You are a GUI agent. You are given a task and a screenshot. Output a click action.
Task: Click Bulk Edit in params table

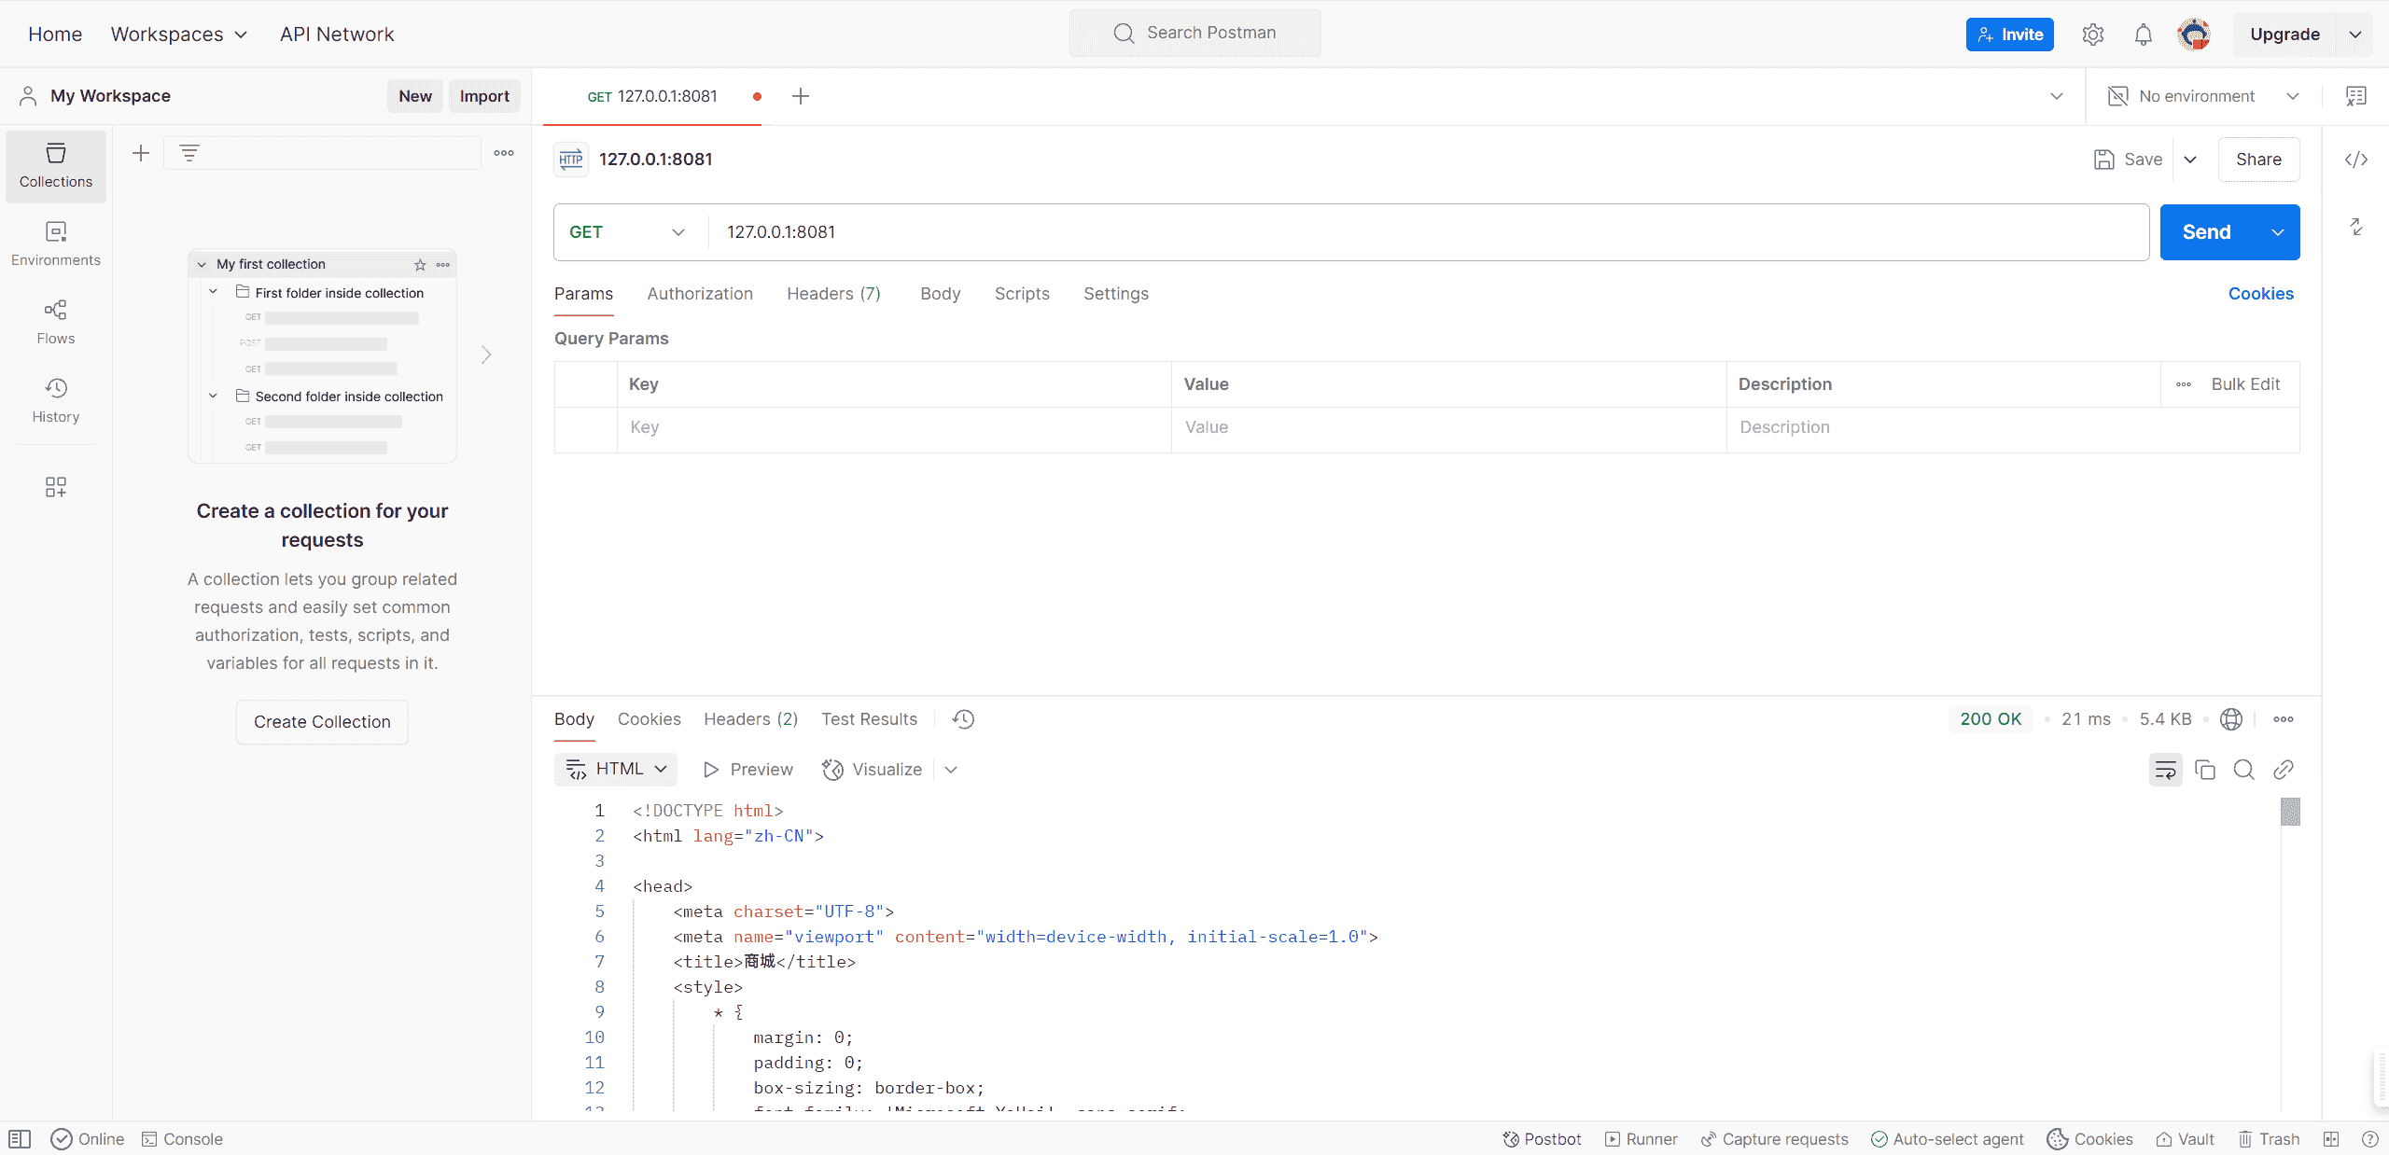[2245, 384]
